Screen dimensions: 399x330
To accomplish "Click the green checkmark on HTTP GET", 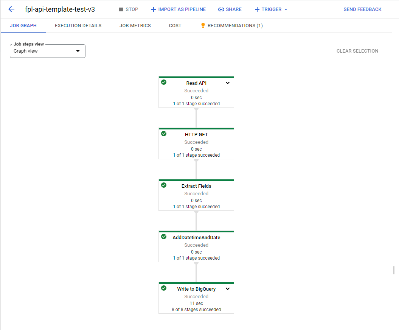I will [164, 134].
